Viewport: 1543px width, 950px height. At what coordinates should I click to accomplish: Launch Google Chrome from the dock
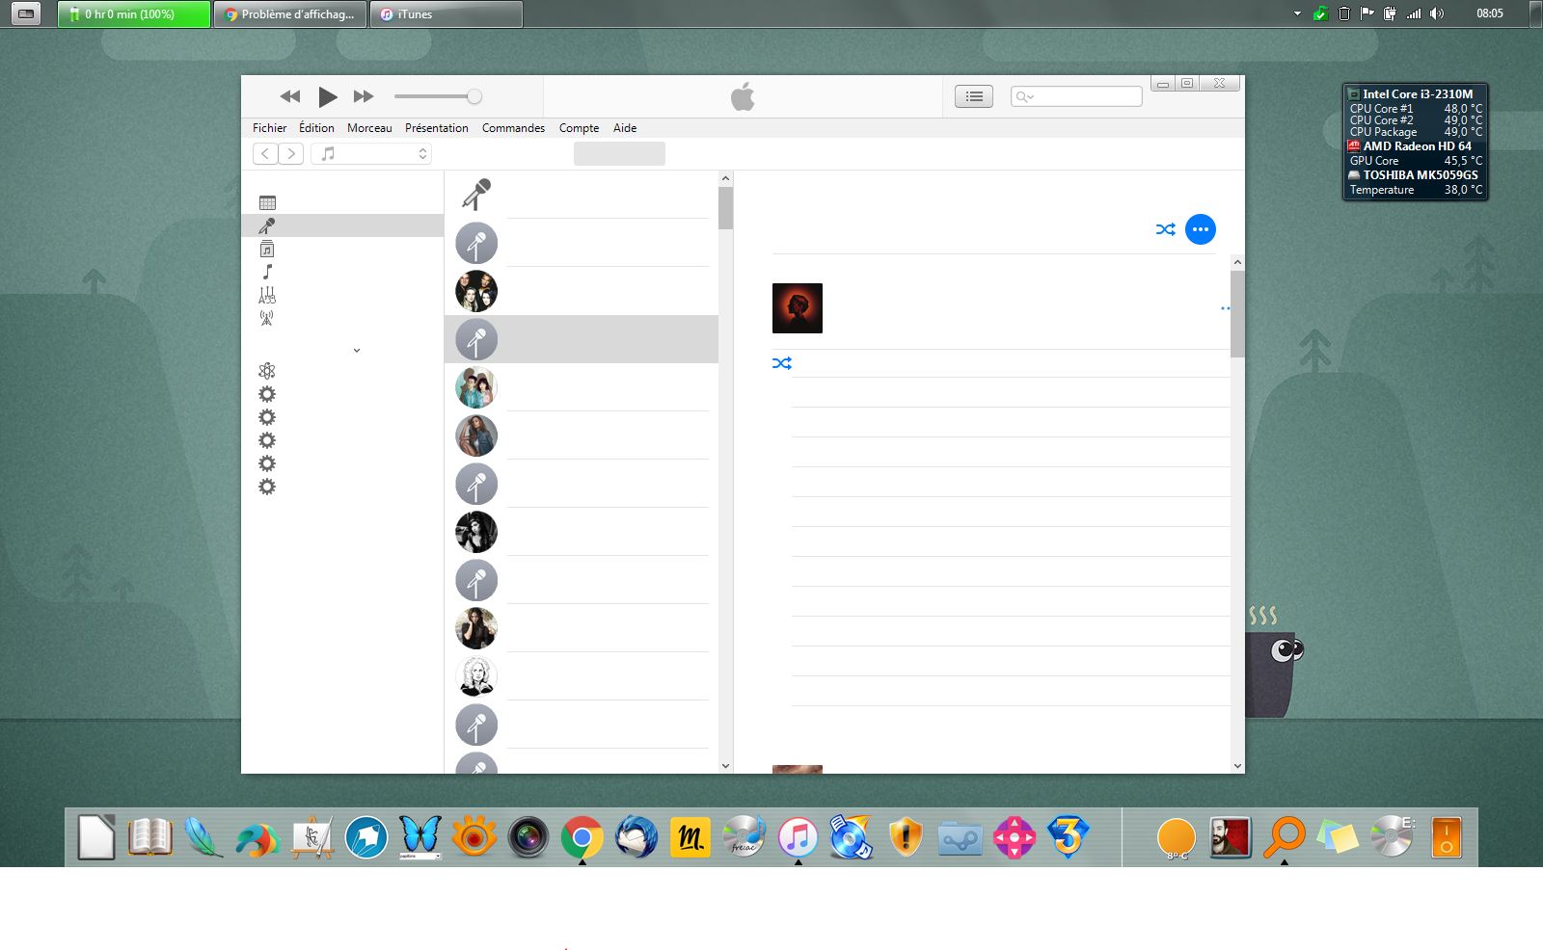click(x=582, y=837)
